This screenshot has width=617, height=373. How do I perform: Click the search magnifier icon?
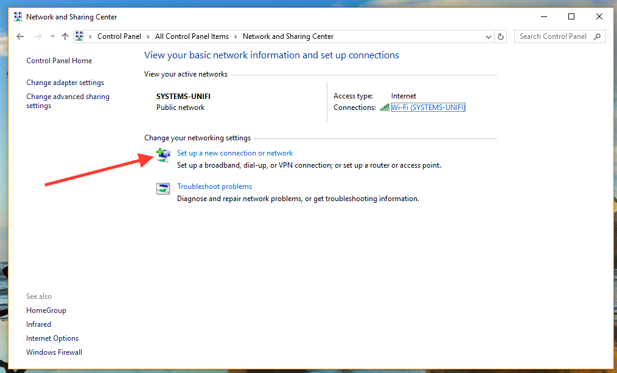[x=597, y=36]
